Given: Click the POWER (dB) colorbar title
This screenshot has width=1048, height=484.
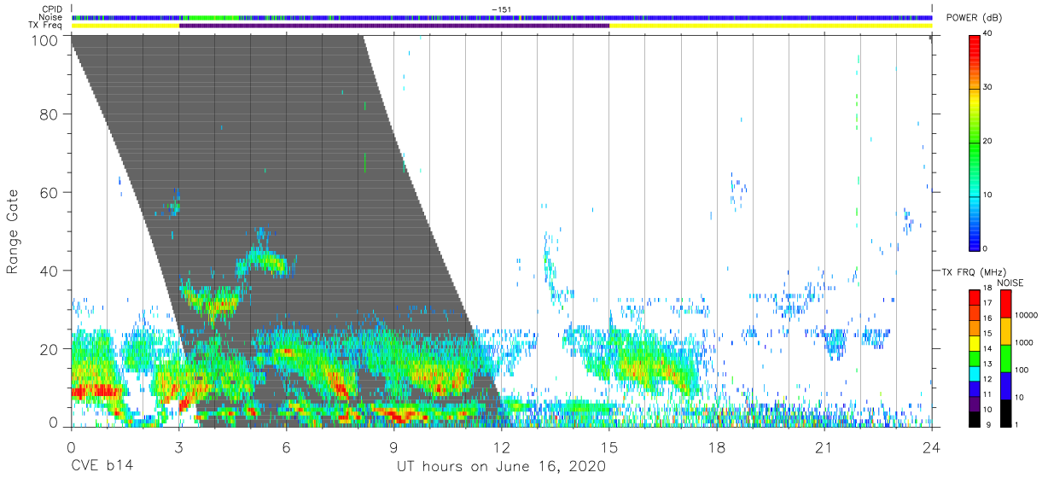Looking at the screenshot, I should (973, 18).
